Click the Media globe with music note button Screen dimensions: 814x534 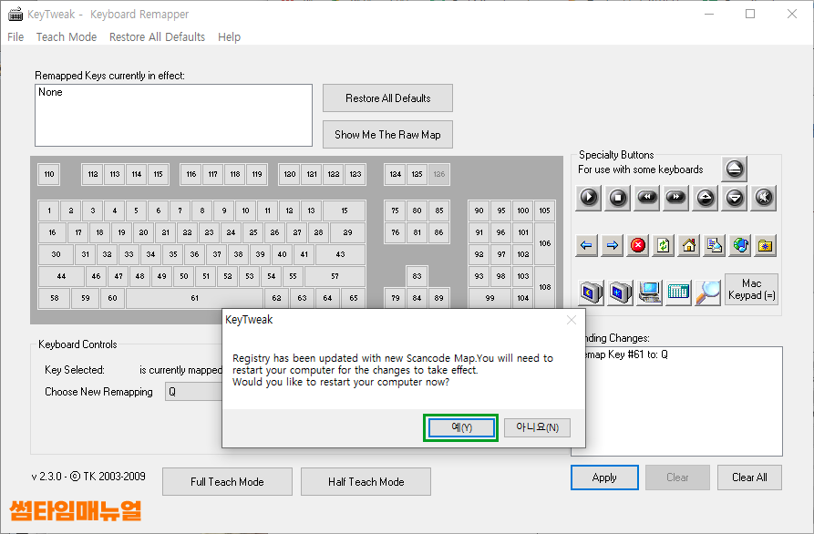coord(740,245)
